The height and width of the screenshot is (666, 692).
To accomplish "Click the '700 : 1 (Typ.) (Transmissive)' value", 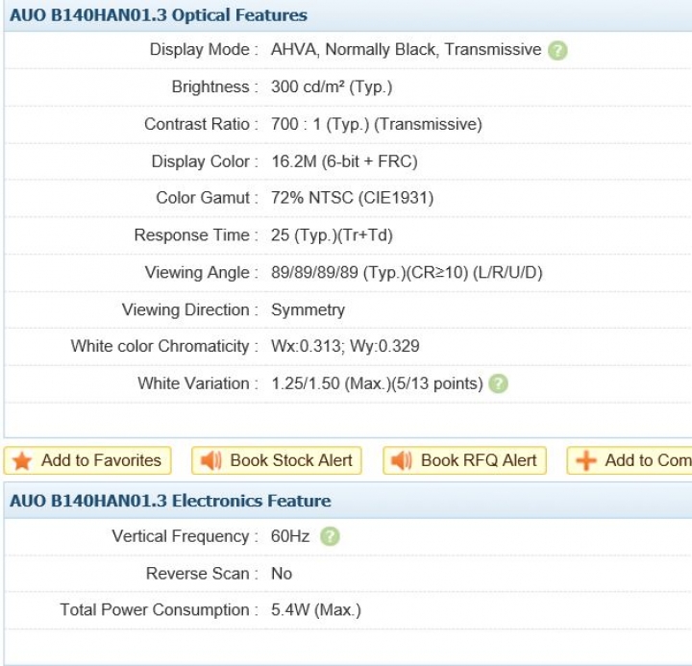I will coord(377,124).
